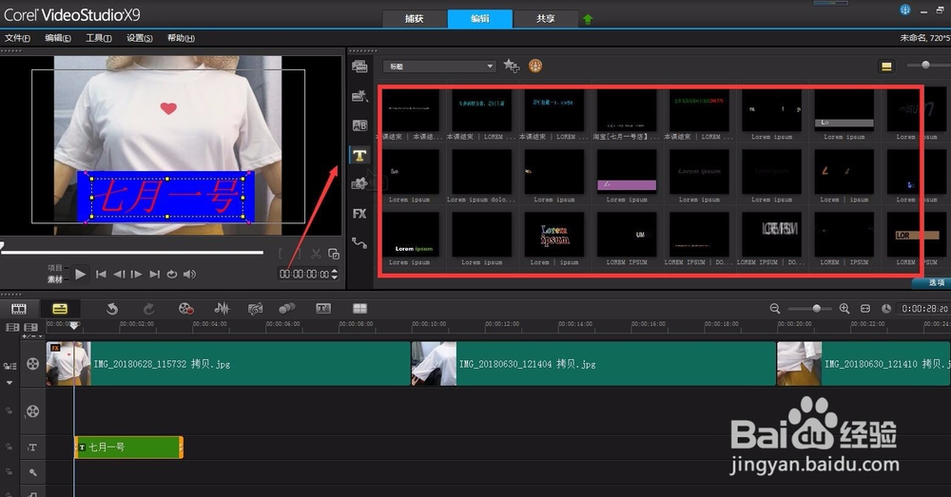Adjust the library thumbnail size slider
The image size is (951, 497).
click(925, 65)
